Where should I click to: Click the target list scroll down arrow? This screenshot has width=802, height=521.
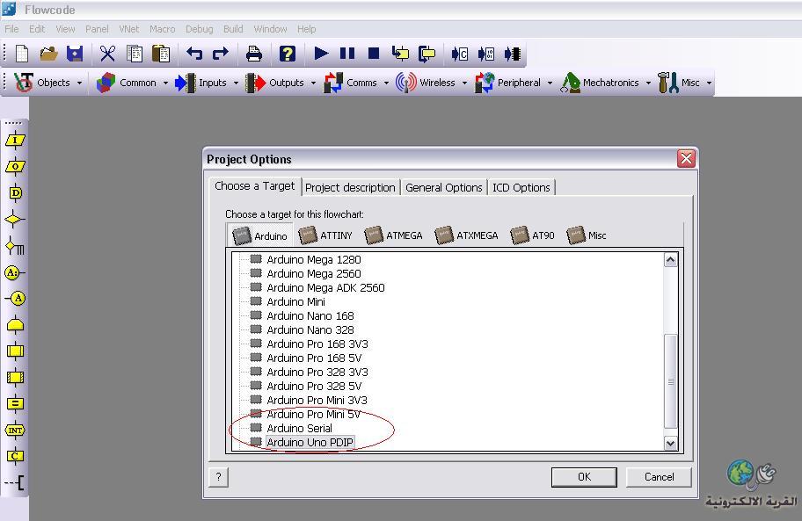671,443
